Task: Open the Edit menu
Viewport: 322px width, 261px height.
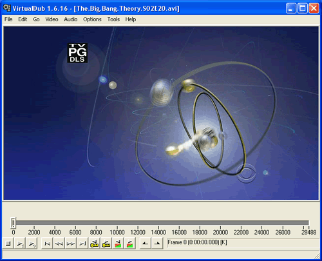Action: [23, 19]
